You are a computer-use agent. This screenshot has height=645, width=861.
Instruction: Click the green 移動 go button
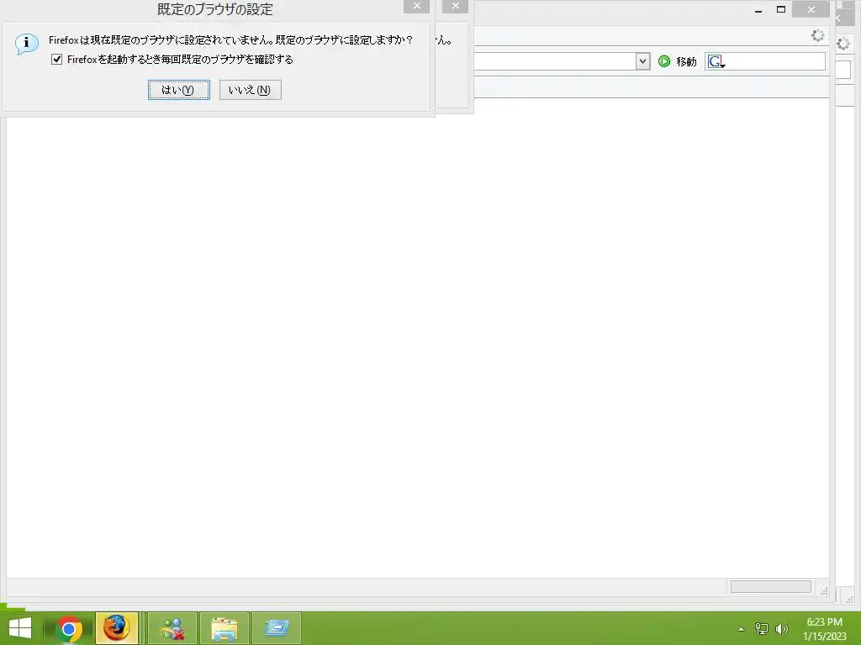tap(677, 61)
